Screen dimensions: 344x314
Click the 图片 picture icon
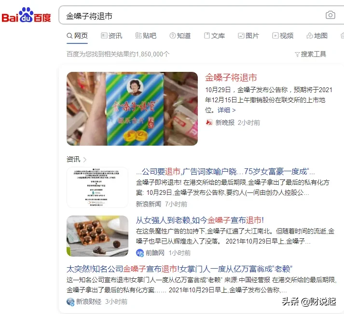coord(241,36)
